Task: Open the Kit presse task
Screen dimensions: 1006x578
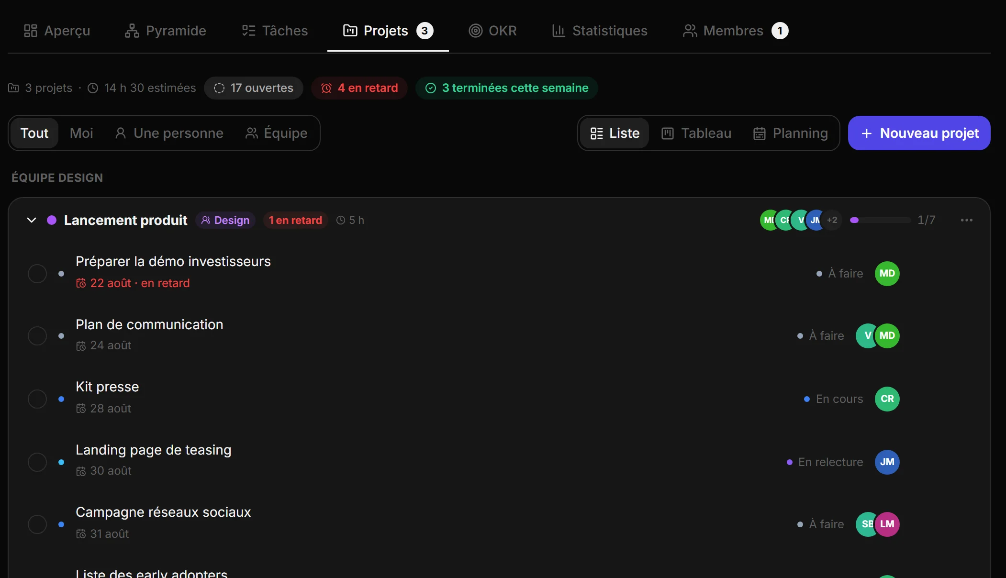Action: [x=107, y=387]
